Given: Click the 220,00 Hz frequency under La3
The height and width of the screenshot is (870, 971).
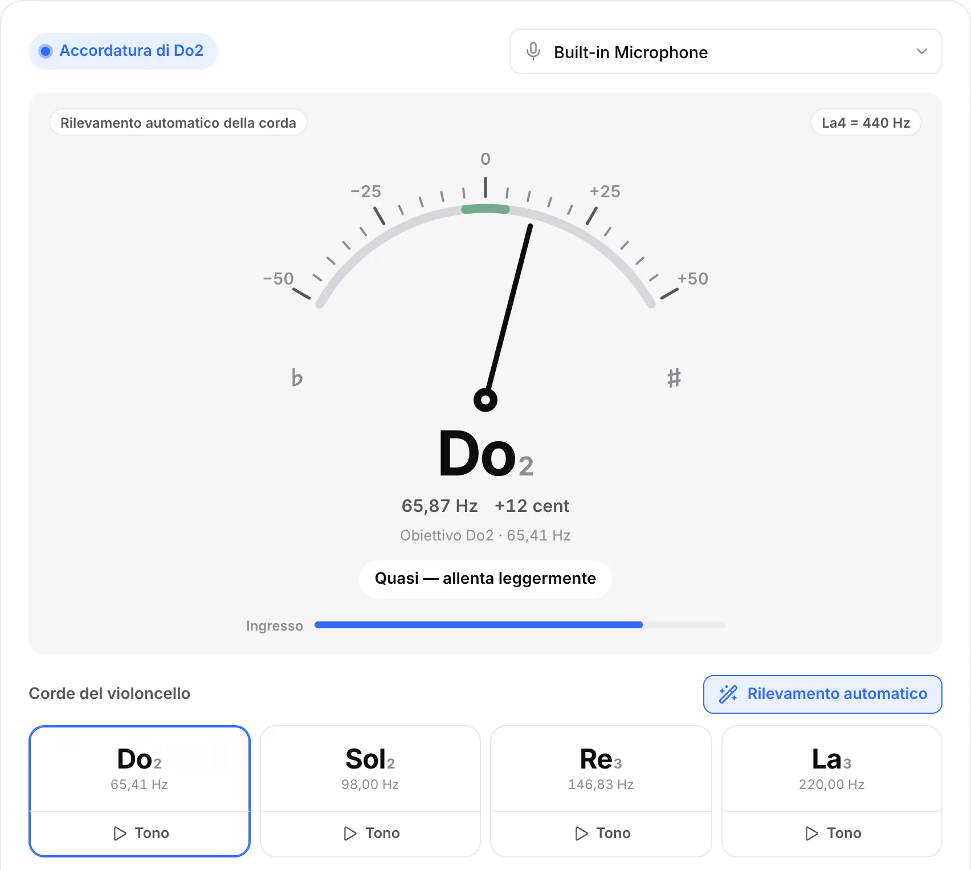Looking at the screenshot, I should tap(832, 785).
